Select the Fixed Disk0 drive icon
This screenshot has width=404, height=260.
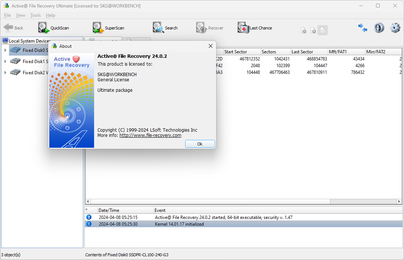pos(15,50)
